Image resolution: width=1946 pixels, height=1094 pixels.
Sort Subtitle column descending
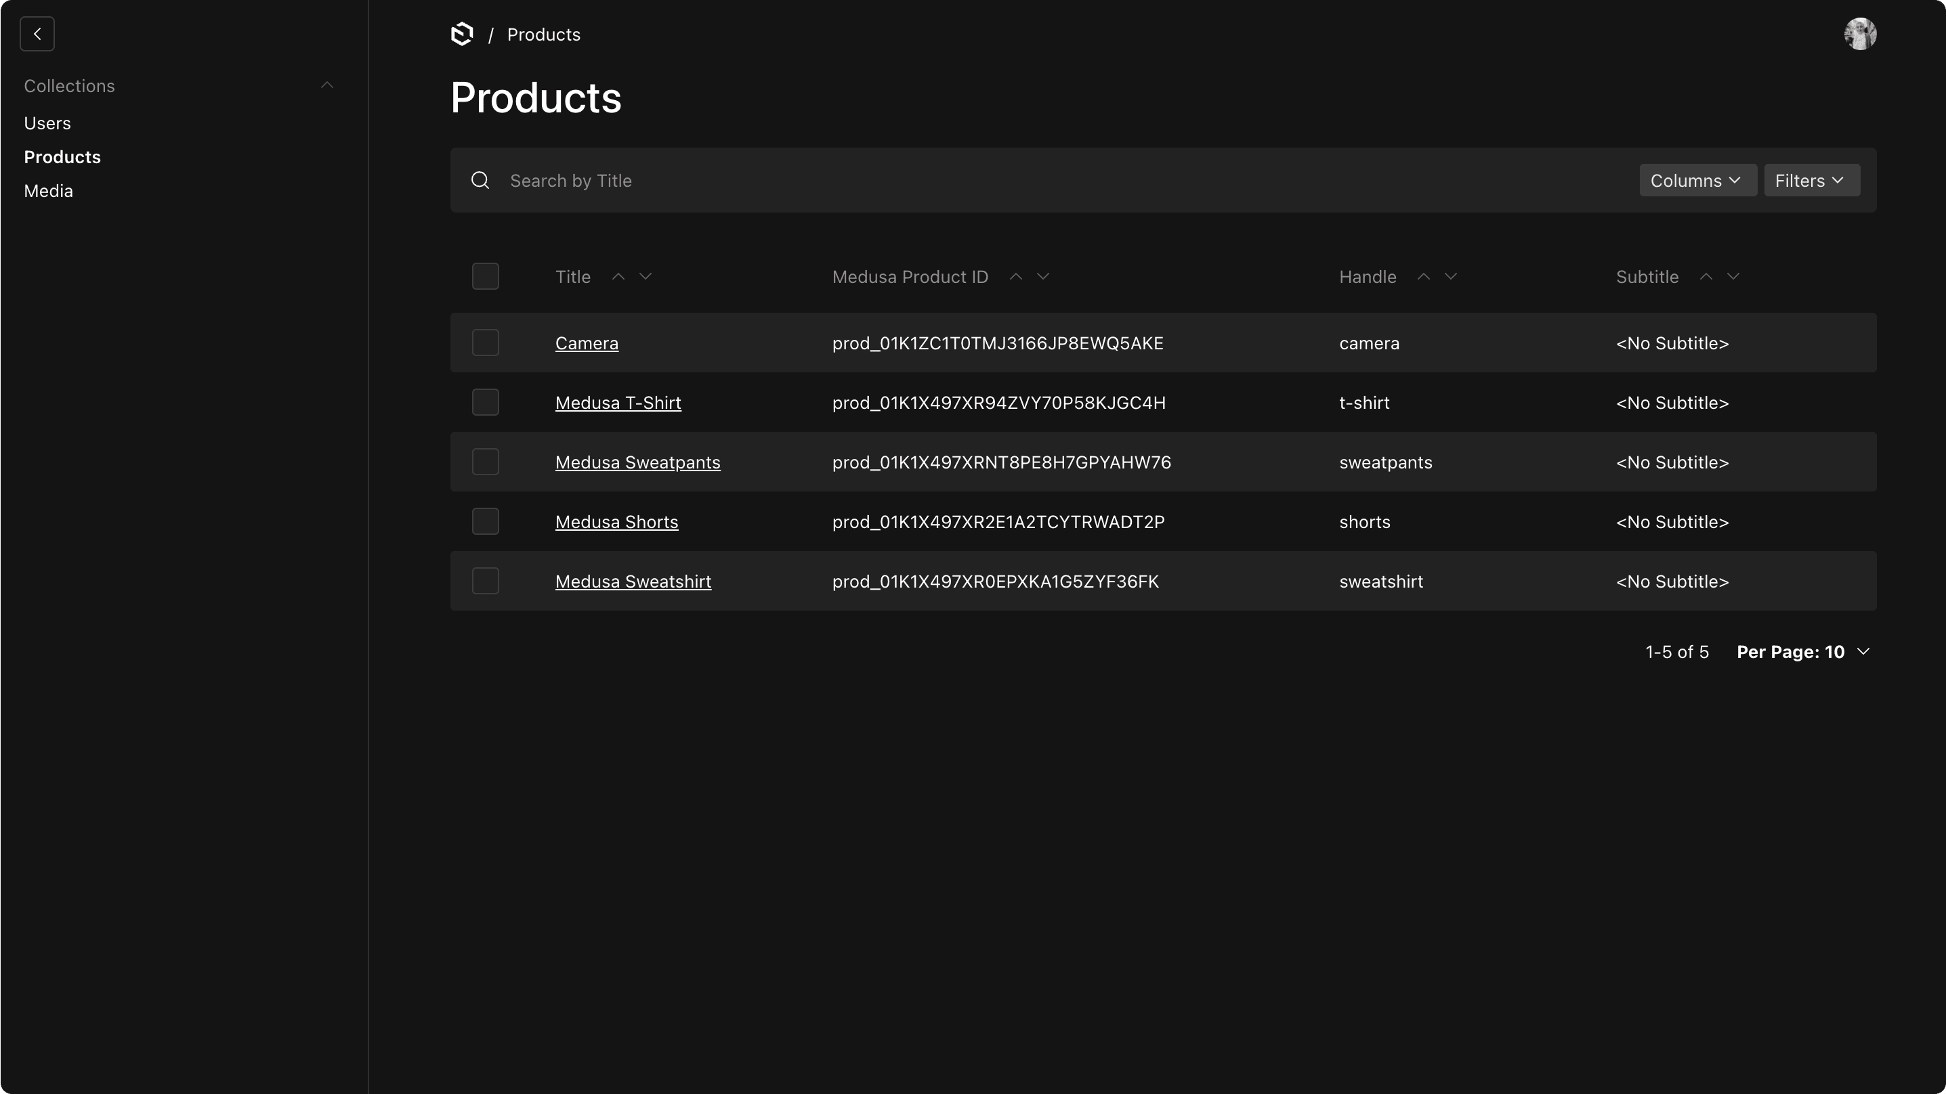click(x=1734, y=276)
